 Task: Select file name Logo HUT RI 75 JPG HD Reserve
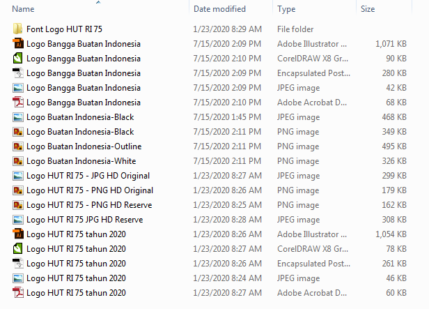coord(85,220)
